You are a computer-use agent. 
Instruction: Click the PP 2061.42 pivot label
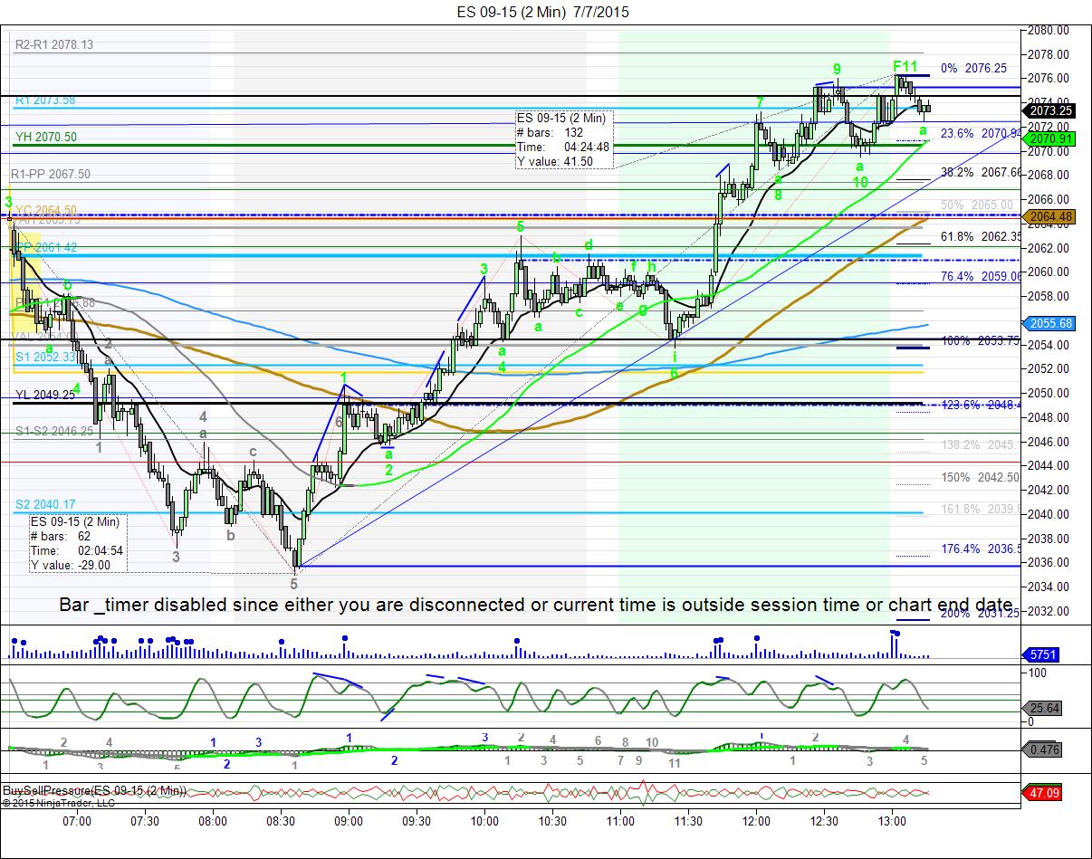(47, 247)
